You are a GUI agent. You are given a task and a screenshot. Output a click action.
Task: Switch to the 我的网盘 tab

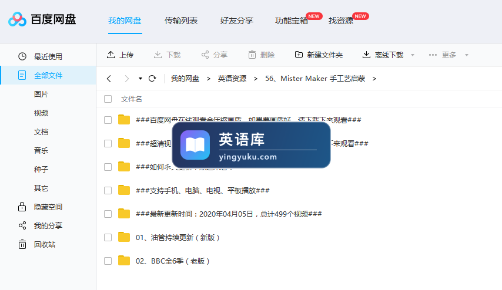coord(125,21)
